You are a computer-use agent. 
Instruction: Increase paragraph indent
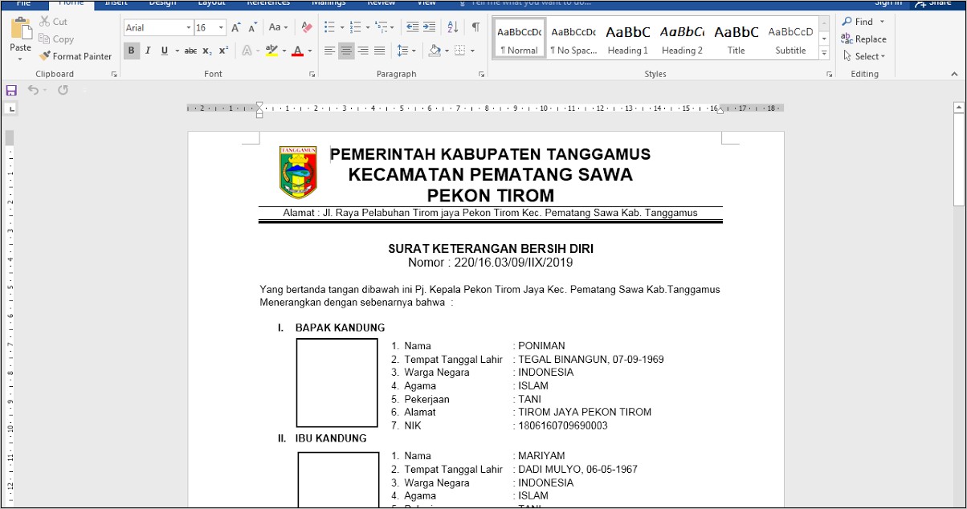tap(430, 27)
